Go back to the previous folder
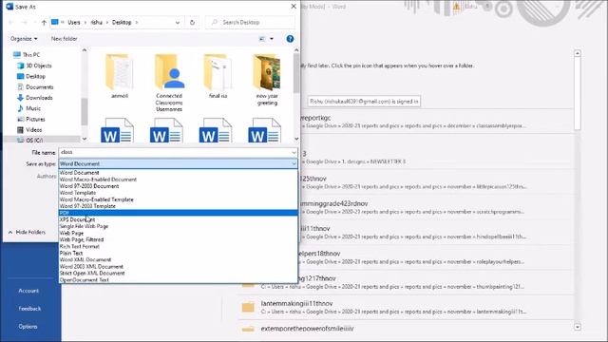The width and height of the screenshot is (608, 342). (x=11, y=23)
